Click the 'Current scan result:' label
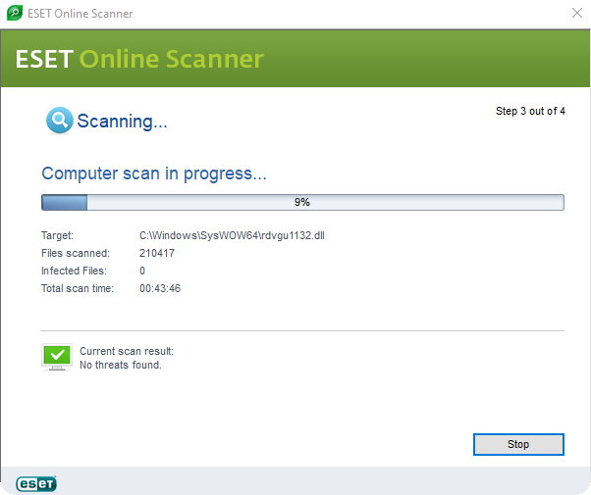 (126, 351)
